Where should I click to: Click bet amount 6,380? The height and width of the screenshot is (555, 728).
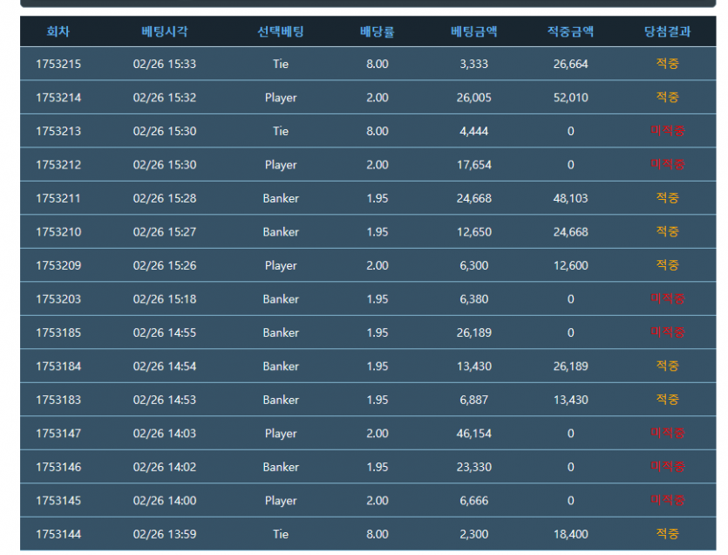pos(473,299)
